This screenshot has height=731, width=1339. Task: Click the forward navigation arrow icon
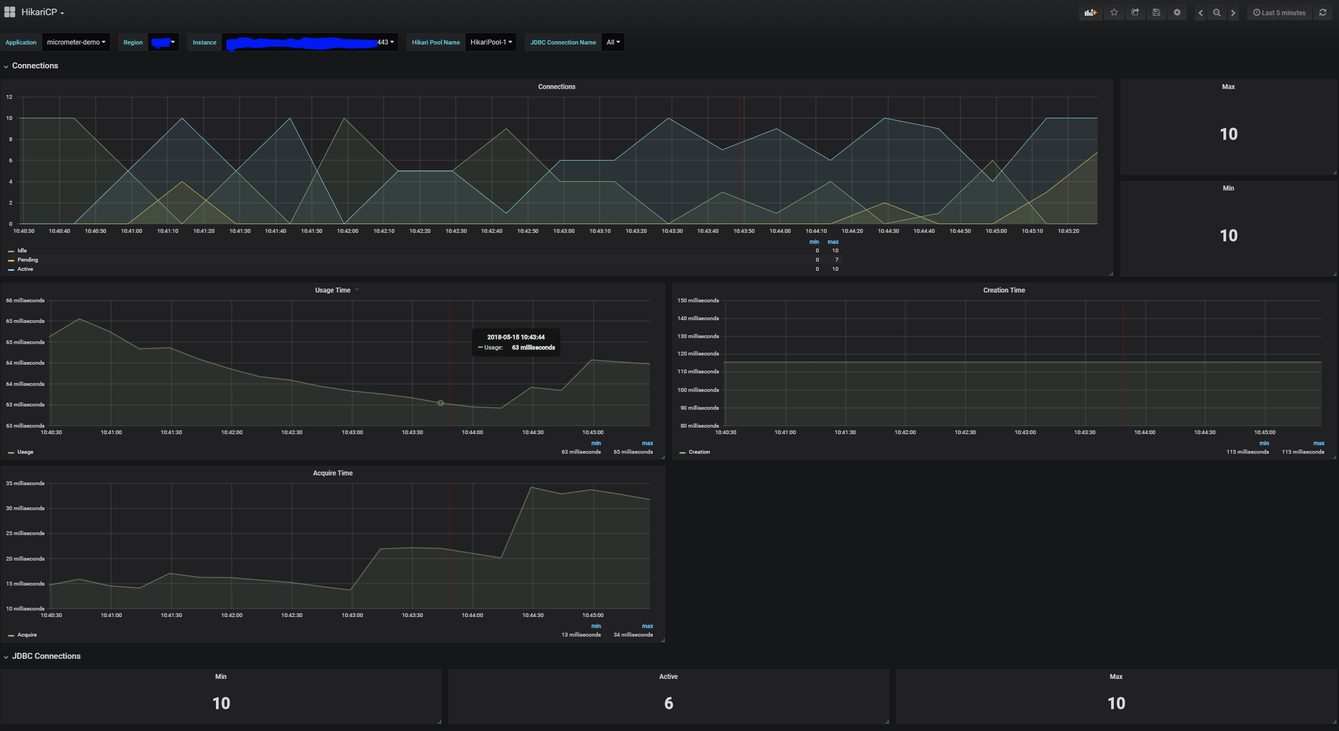pos(1233,12)
